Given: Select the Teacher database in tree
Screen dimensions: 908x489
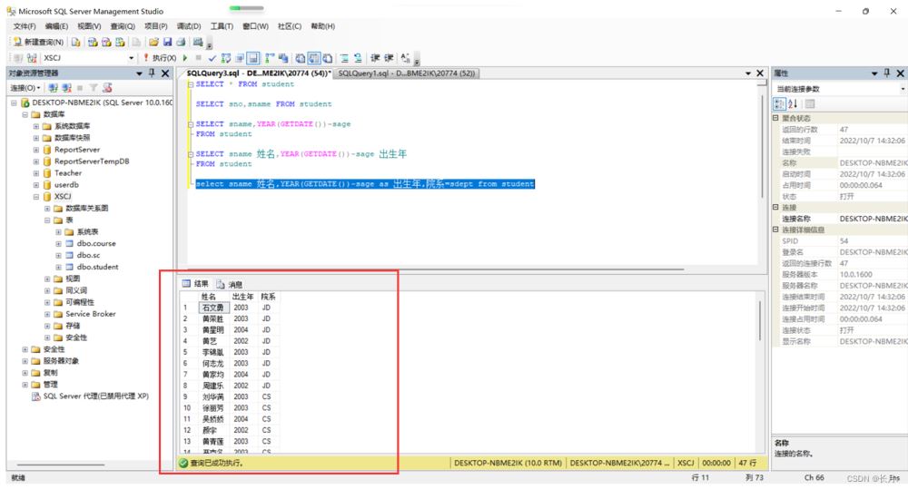Looking at the screenshot, I should click(x=67, y=172).
